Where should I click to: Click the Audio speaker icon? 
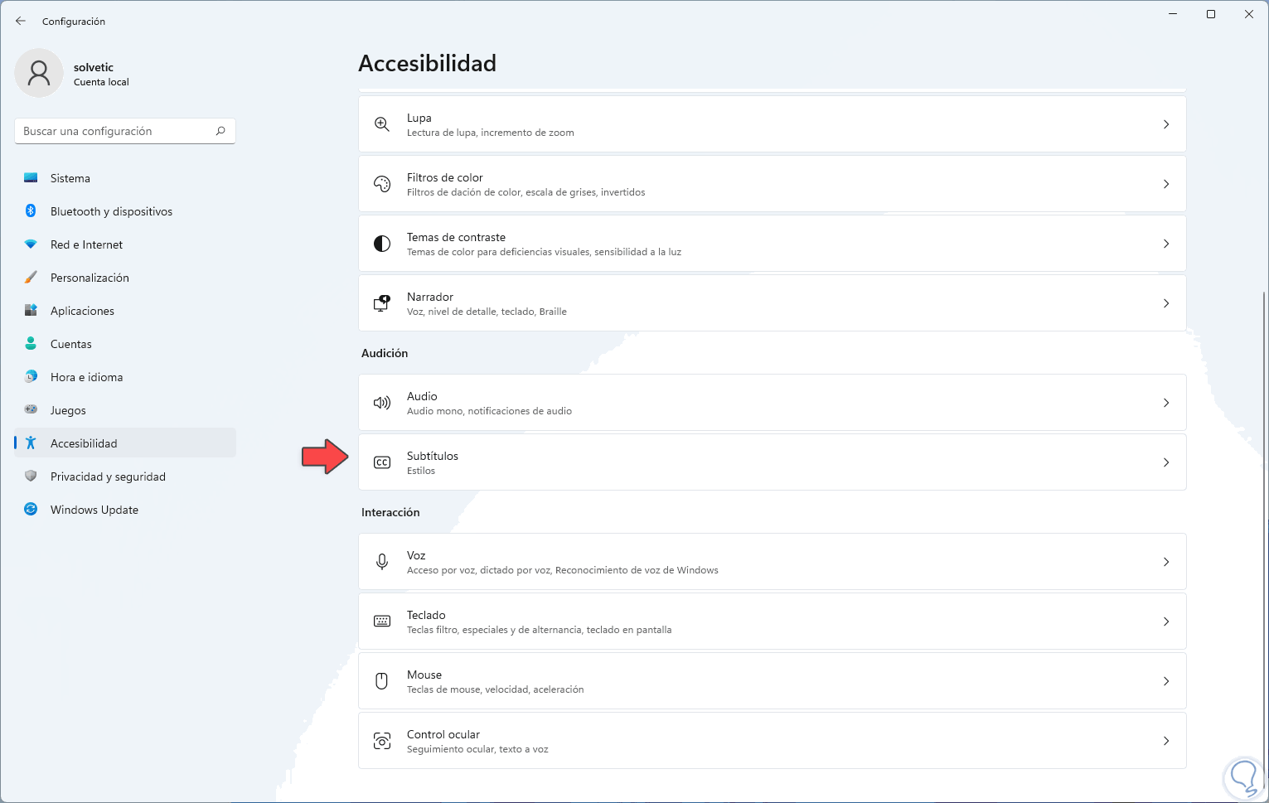(x=382, y=403)
